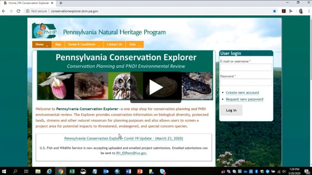Open PowerPoint from the taskbar
The height and width of the screenshot is (175, 312).
[140, 171]
